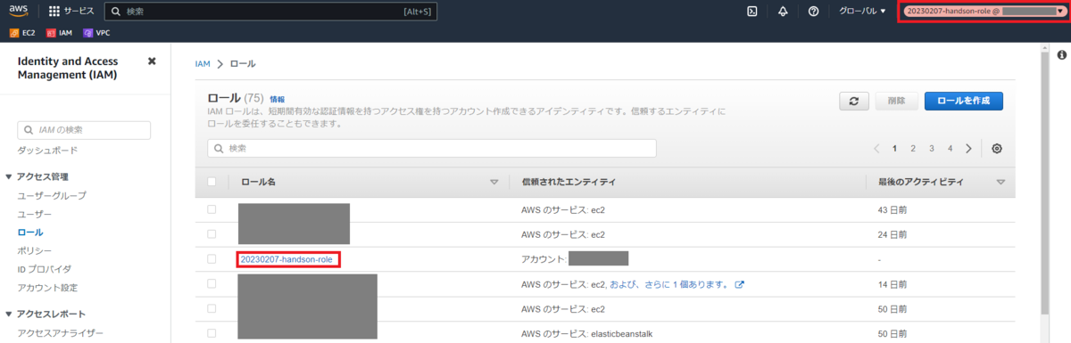1071x343 pixels.
Task: Open the VPC favorite shortcut
Action: pyautogui.click(x=96, y=33)
